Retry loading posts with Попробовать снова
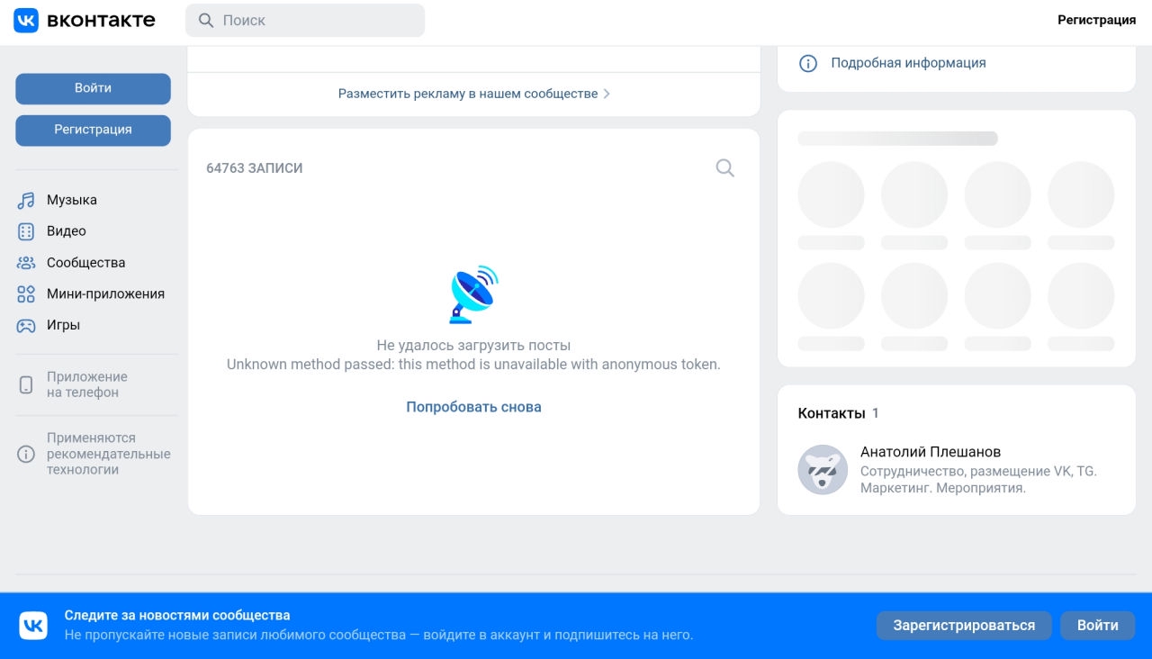Screen dimensions: 1152x659 (x=473, y=407)
